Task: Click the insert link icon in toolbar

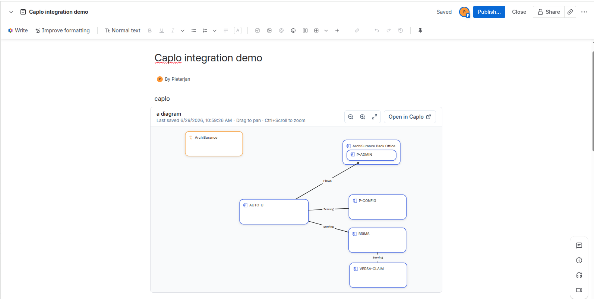Action: [357, 30]
